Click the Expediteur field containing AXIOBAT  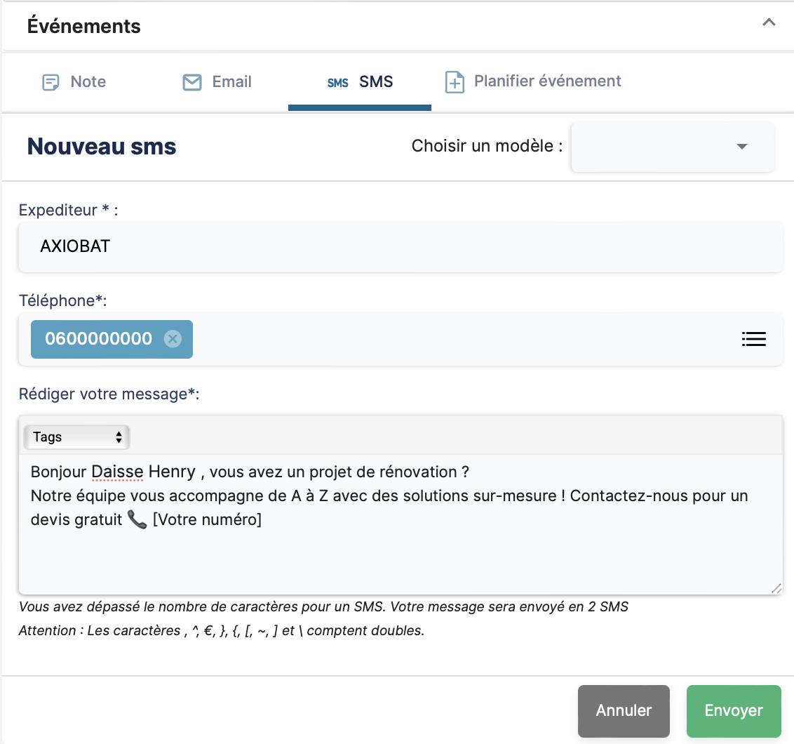click(x=400, y=247)
